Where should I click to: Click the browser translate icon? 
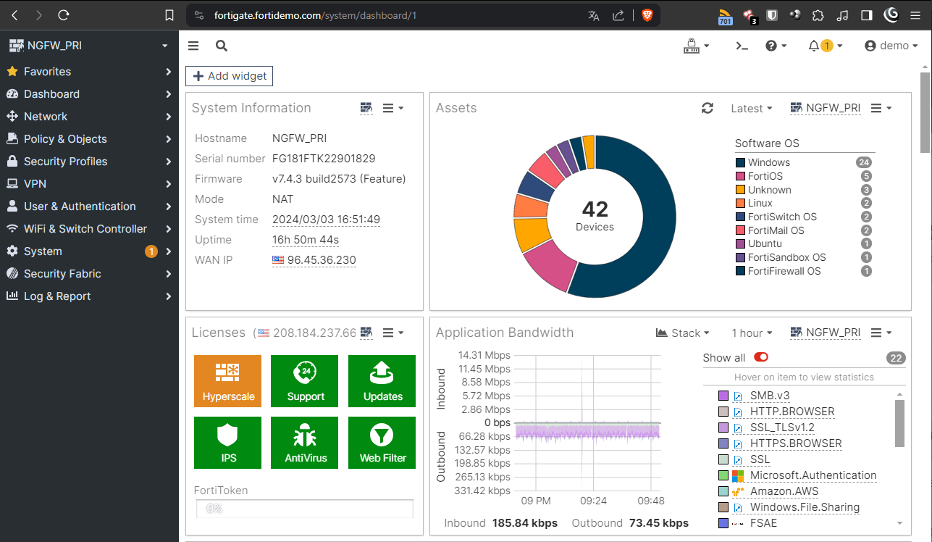(x=594, y=15)
